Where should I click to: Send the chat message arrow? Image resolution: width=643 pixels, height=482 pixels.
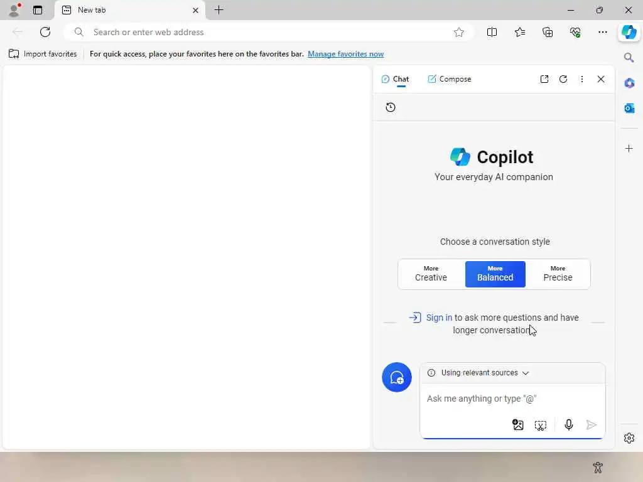click(x=591, y=425)
